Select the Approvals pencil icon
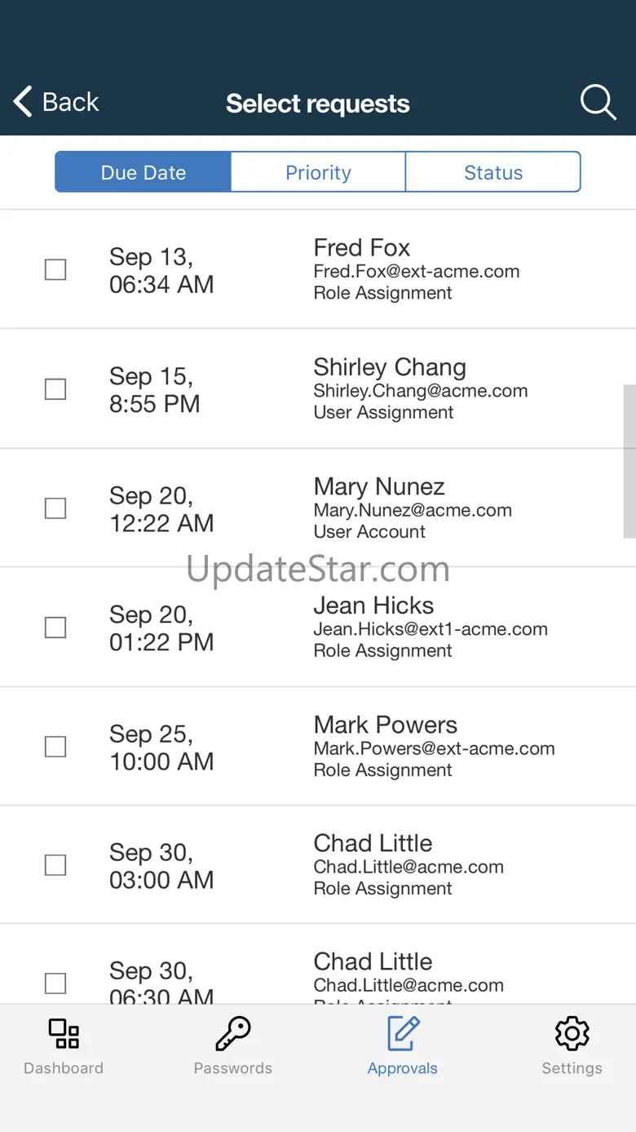This screenshot has width=636, height=1132. [403, 1033]
